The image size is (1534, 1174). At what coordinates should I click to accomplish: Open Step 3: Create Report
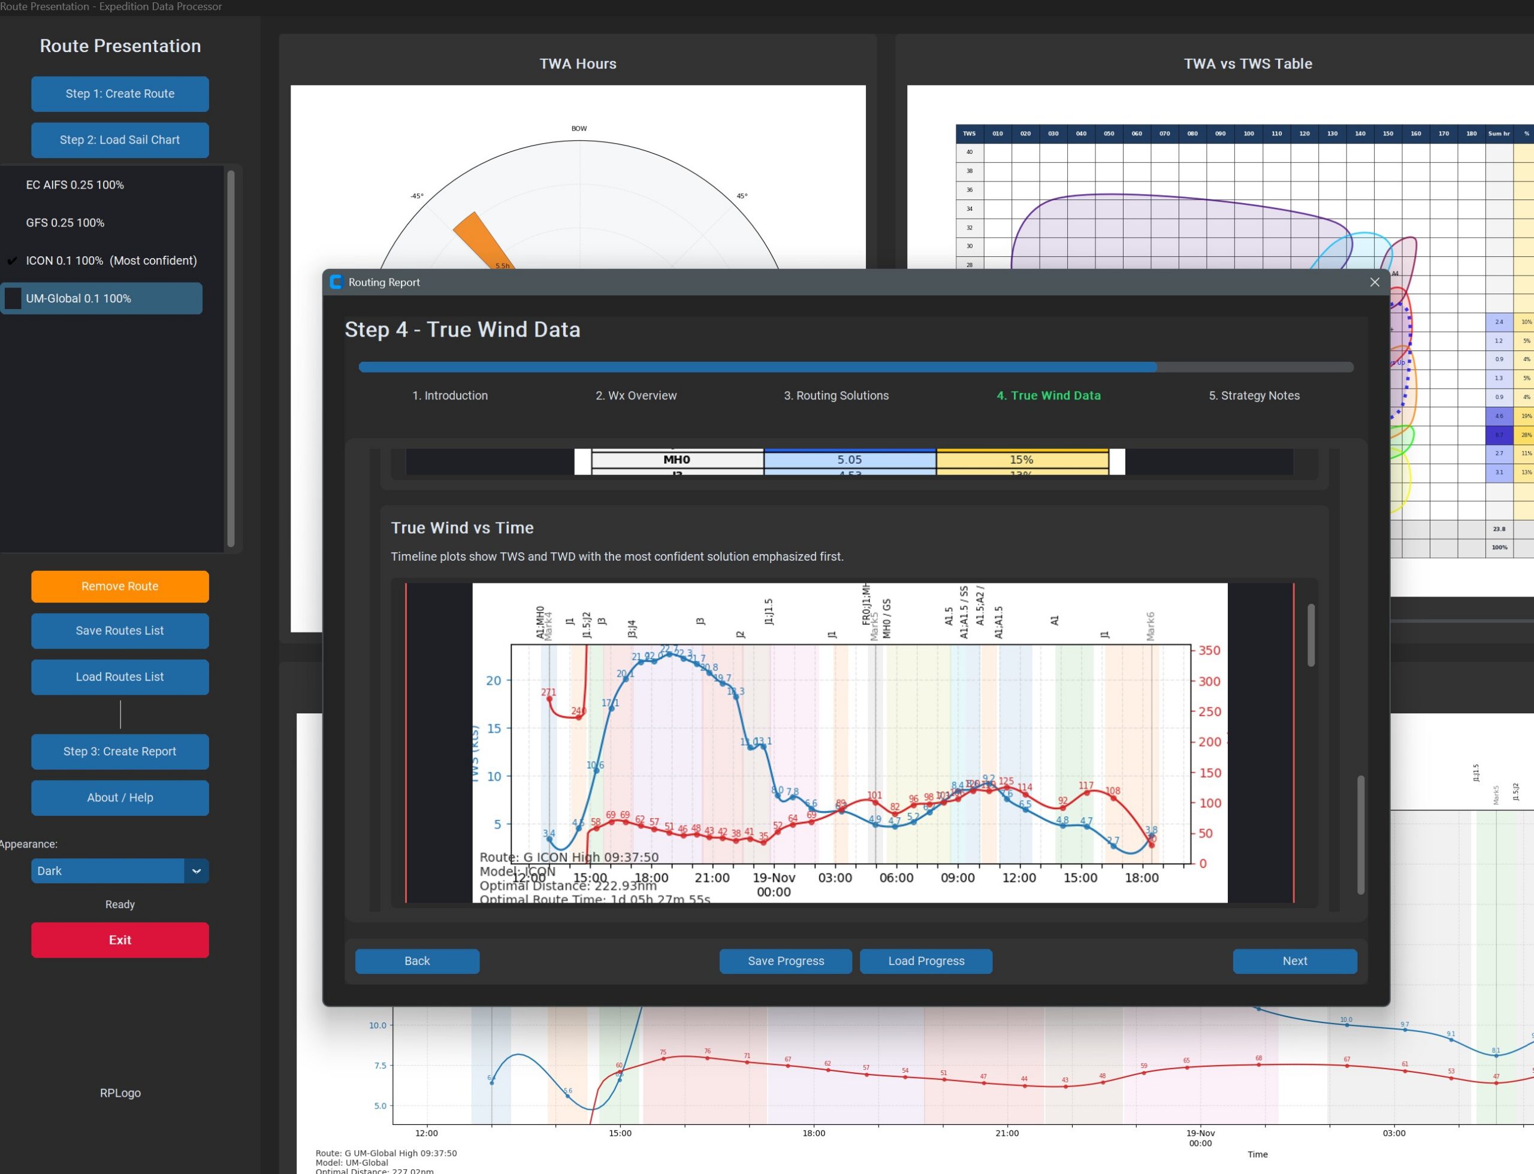click(120, 751)
